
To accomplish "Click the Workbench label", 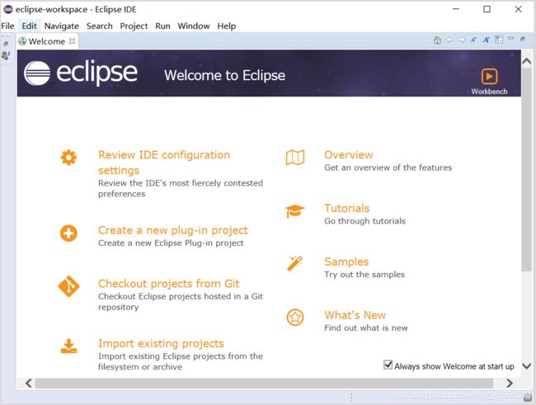I will point(490,92).
